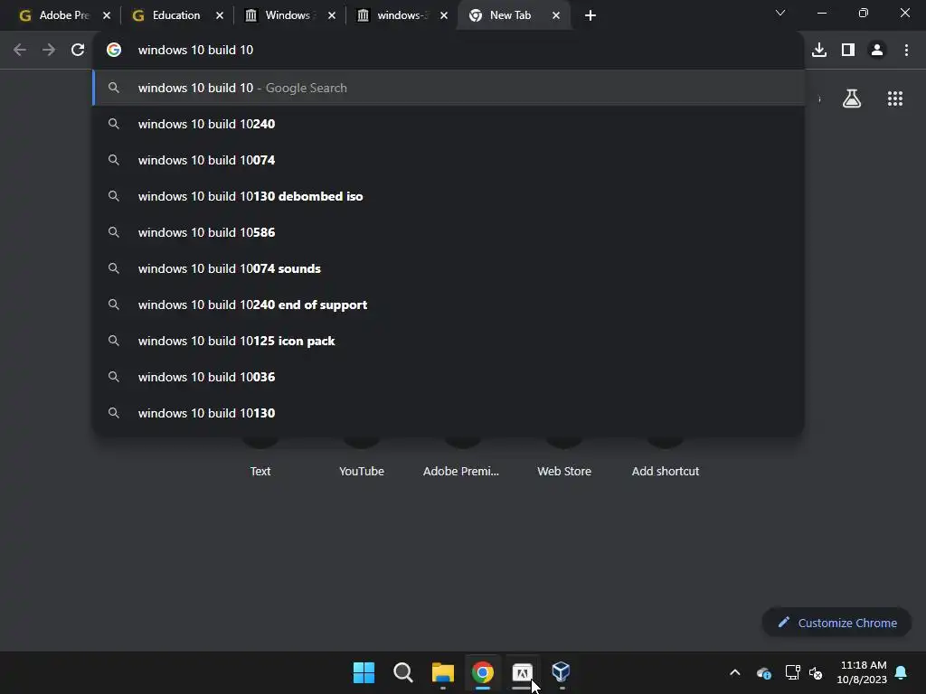Click the Google logo in address bar
Image resolution: width=926 pixels, height=694 pixels.
point(114,51)
